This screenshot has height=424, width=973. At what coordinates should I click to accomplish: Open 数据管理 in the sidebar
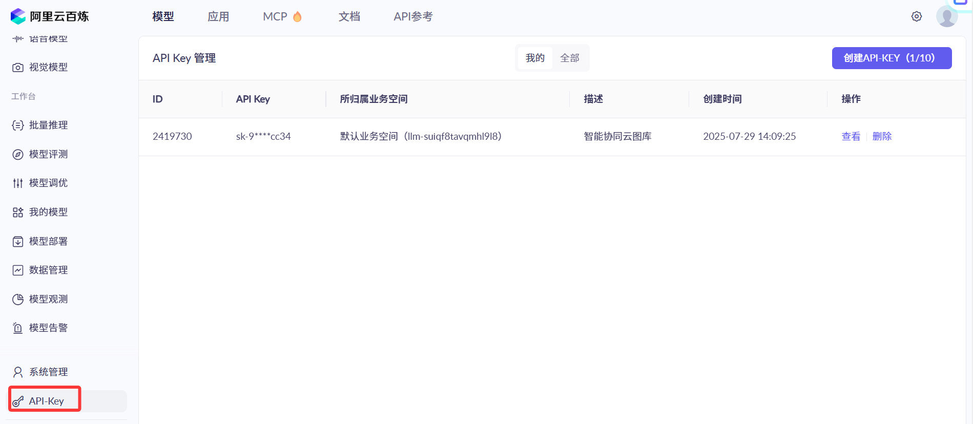point(48,270)
